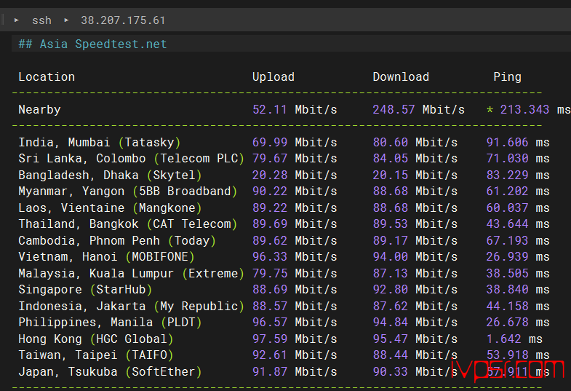Select upload value 79.67 for Colombo
Viewport: 571px width, 391px height.
pyautogui.click(x=270, y=159)
